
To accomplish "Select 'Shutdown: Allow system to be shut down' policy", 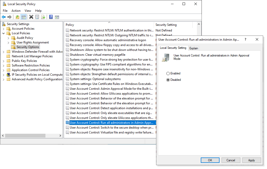I will pos(111,50).
